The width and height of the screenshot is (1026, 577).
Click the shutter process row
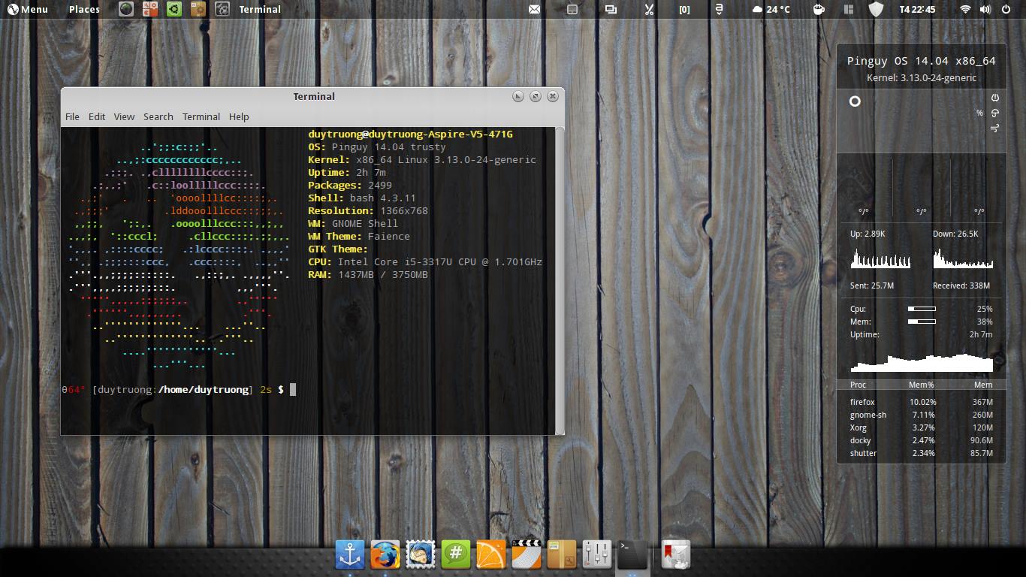[922, 453]
